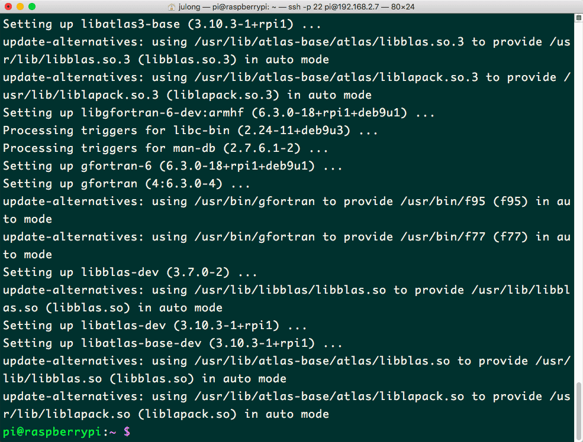Click the '/usr/bin/f77' path in the output
The image size is (583, 442).
(443, 237)
